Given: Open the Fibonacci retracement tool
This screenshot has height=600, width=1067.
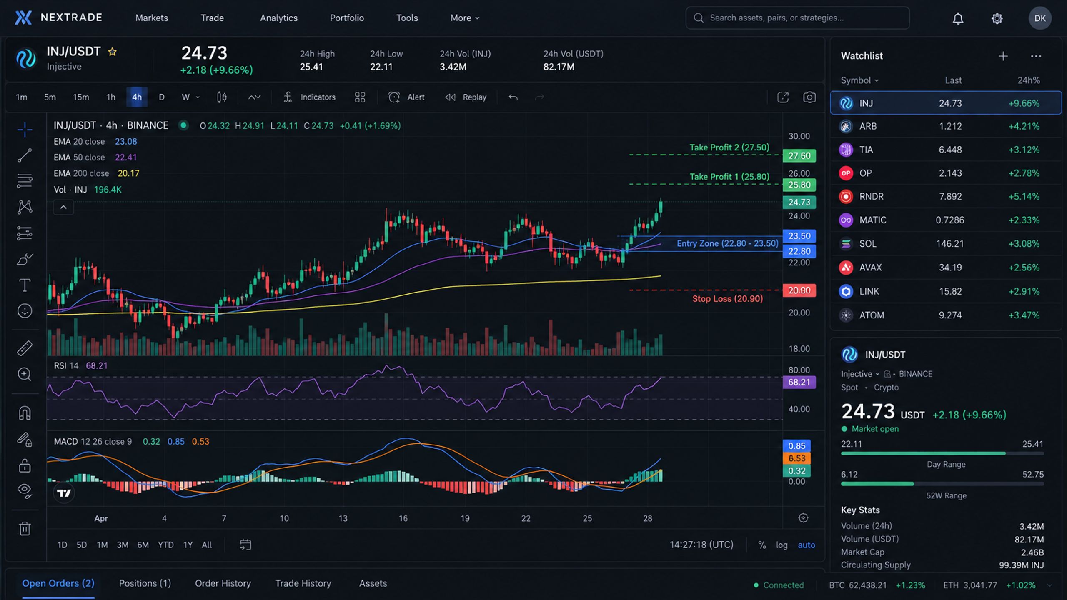Looking at the screenshot, I should (25, 181).
